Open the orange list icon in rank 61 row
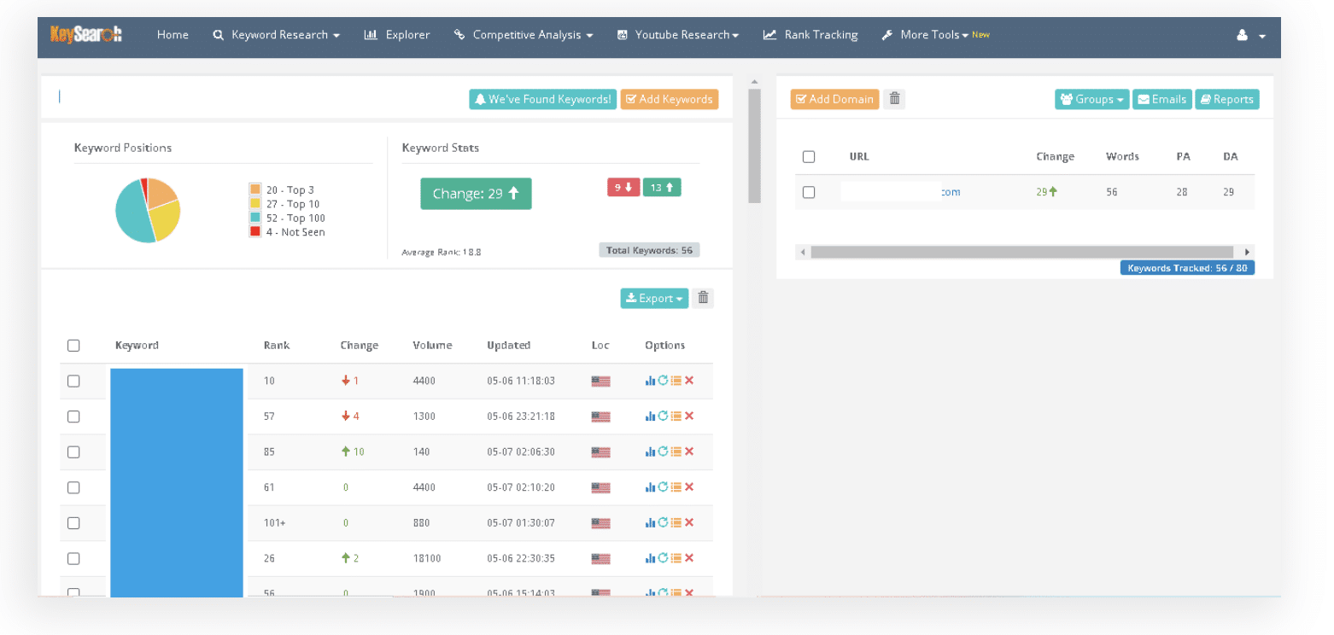Screen dimensions: 1334x635 (x=676, y=487)
